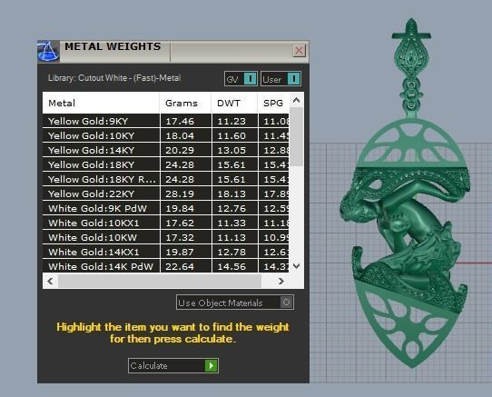Click the 20.29 grams cell

click(x=185, y=150)
